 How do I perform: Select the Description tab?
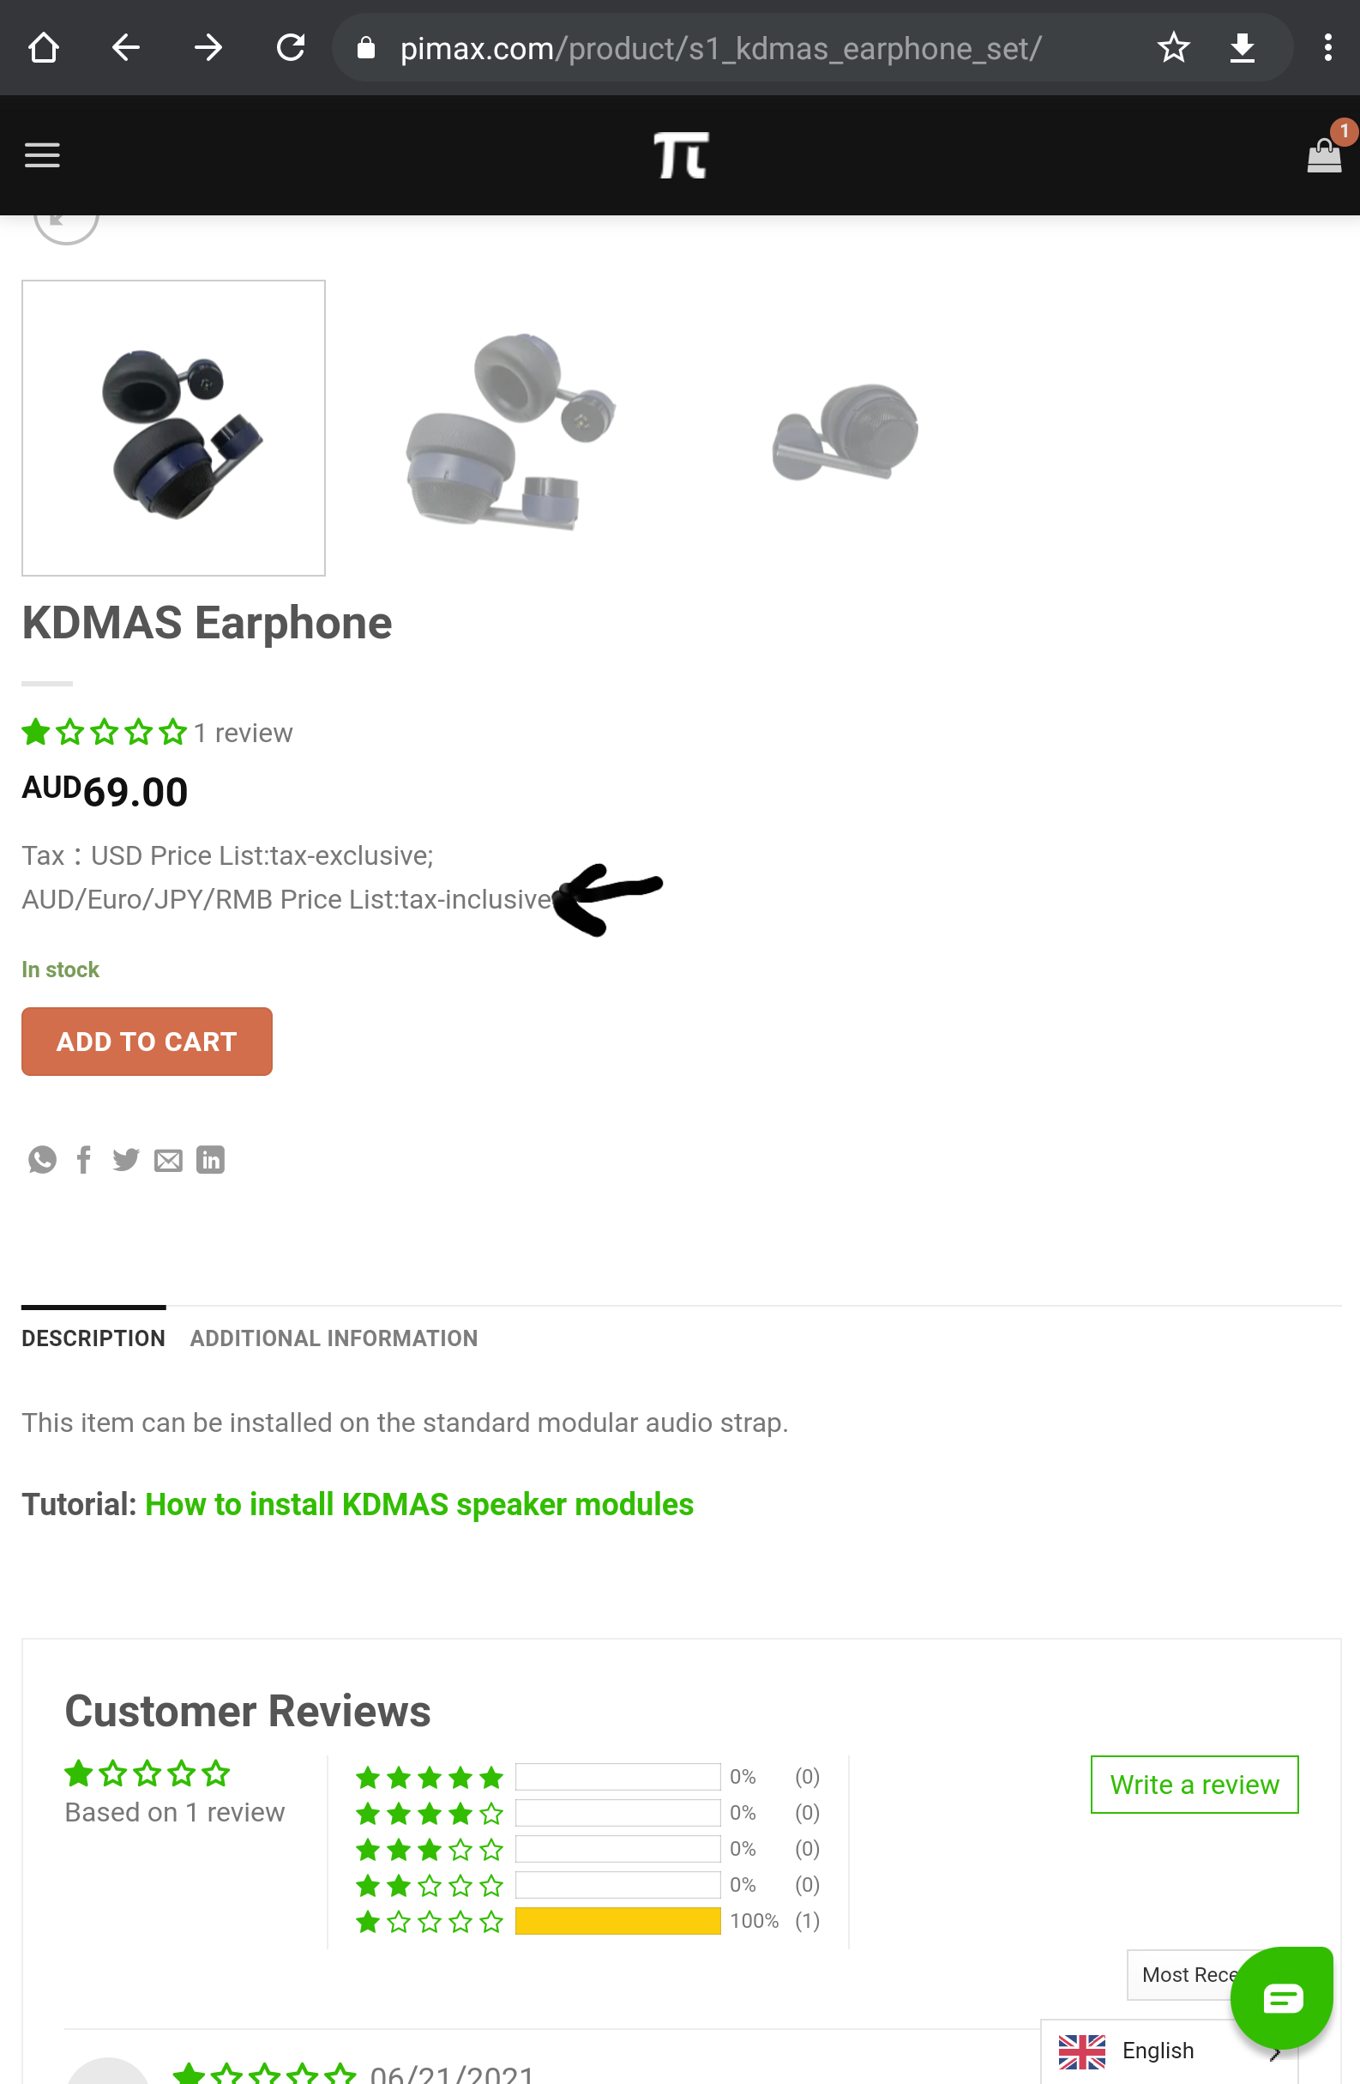[x=93, y=1338]
